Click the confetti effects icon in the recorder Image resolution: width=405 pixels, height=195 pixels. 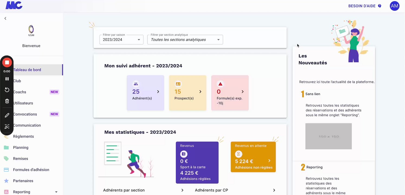7,126
